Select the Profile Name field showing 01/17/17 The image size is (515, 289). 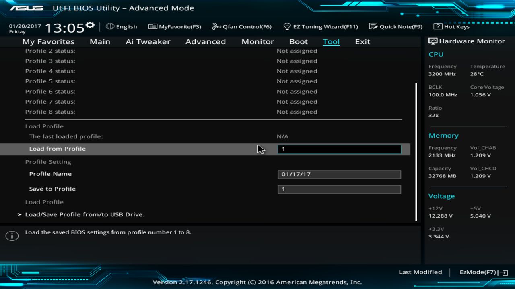(339, 174)
